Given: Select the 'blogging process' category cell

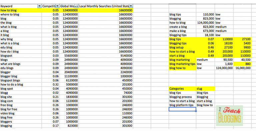Looking at the screenshot, I should 182,97.
